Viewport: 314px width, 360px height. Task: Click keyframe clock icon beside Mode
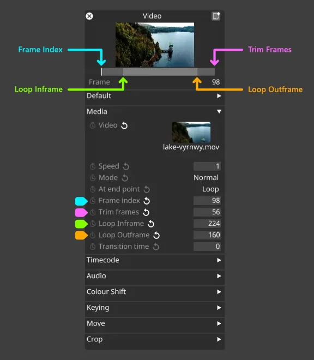coord(93,178)
